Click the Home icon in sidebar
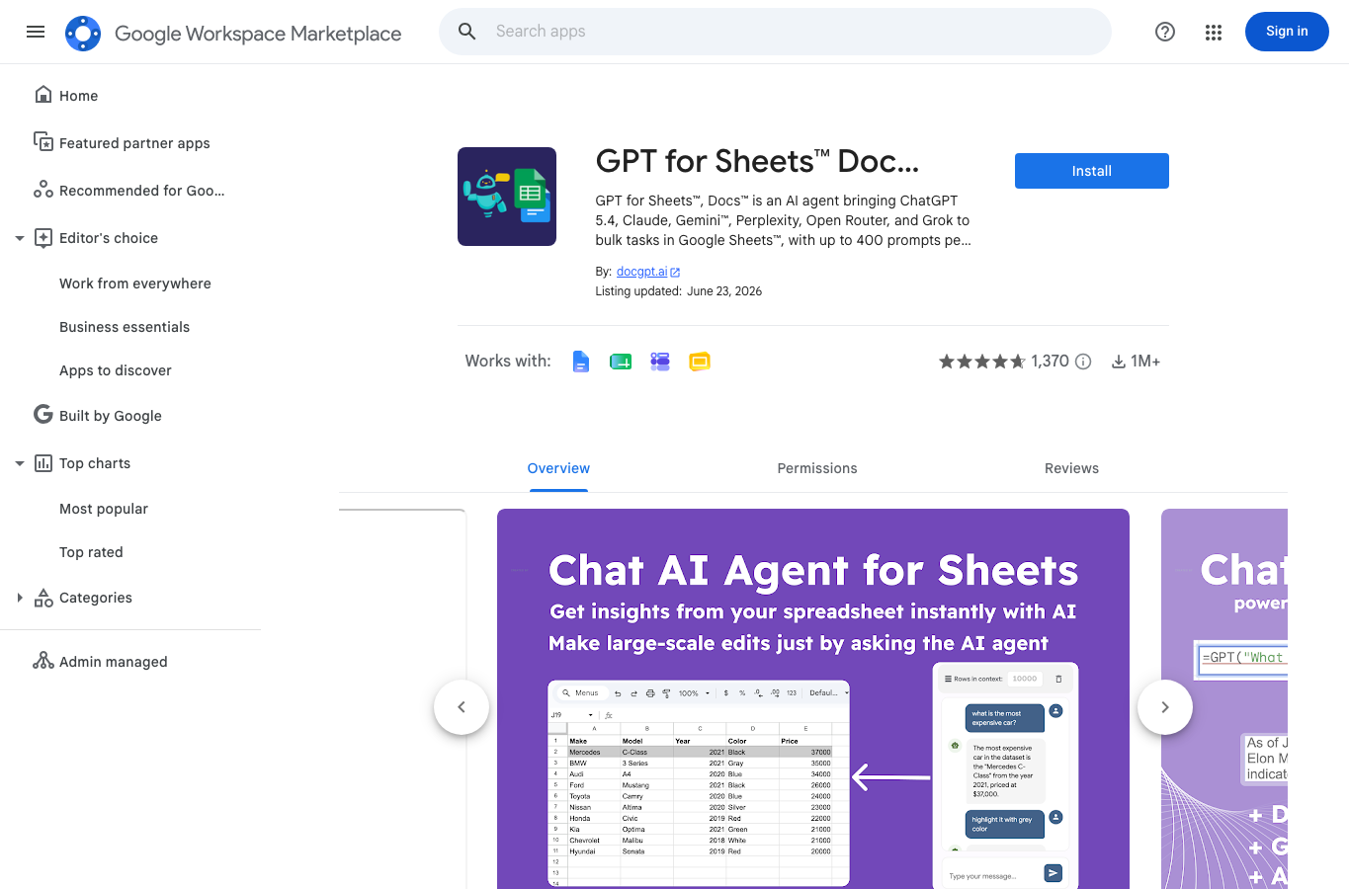Screen dimensions: 1349x889 [42, 95]
